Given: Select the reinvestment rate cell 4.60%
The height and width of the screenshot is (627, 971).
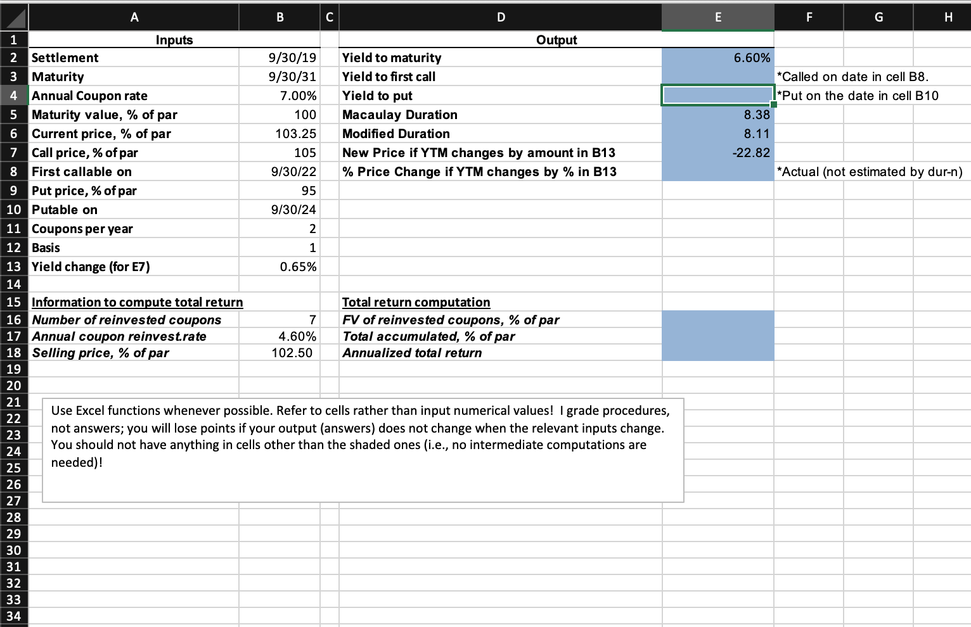Looking at the screenshot, I should pyautogui.click(x=280, y=336).
